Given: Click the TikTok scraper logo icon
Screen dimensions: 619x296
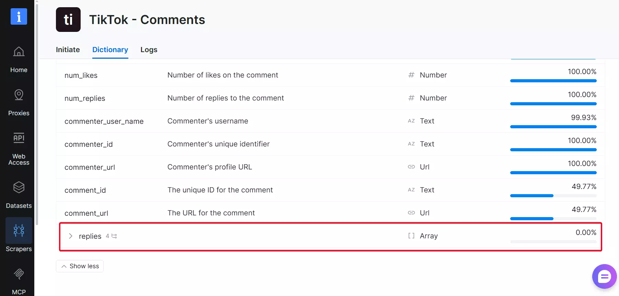Looking at the screenshot, I should [68, 20].
